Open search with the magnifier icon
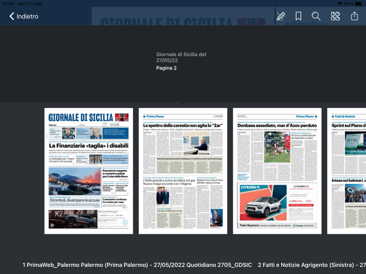The image size is (366, 274). (x=316, y=16)
